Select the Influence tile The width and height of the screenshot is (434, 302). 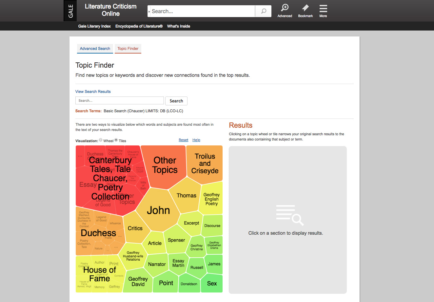point(115,223)
